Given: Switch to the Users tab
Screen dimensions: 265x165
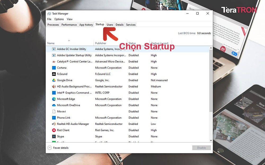Looking at the screenshot, I should pos(110,25).
